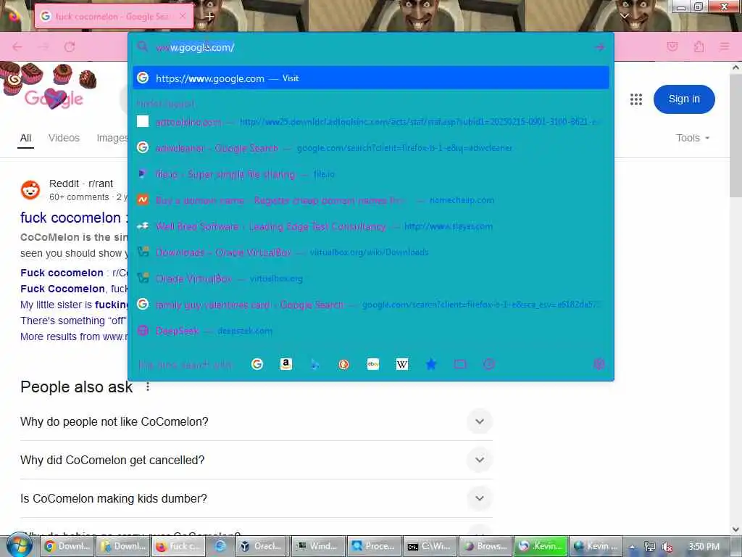742x557 pixels.
Task: Switch to the Images results tab
Action: pyautogui.click(x=112, y=138)
